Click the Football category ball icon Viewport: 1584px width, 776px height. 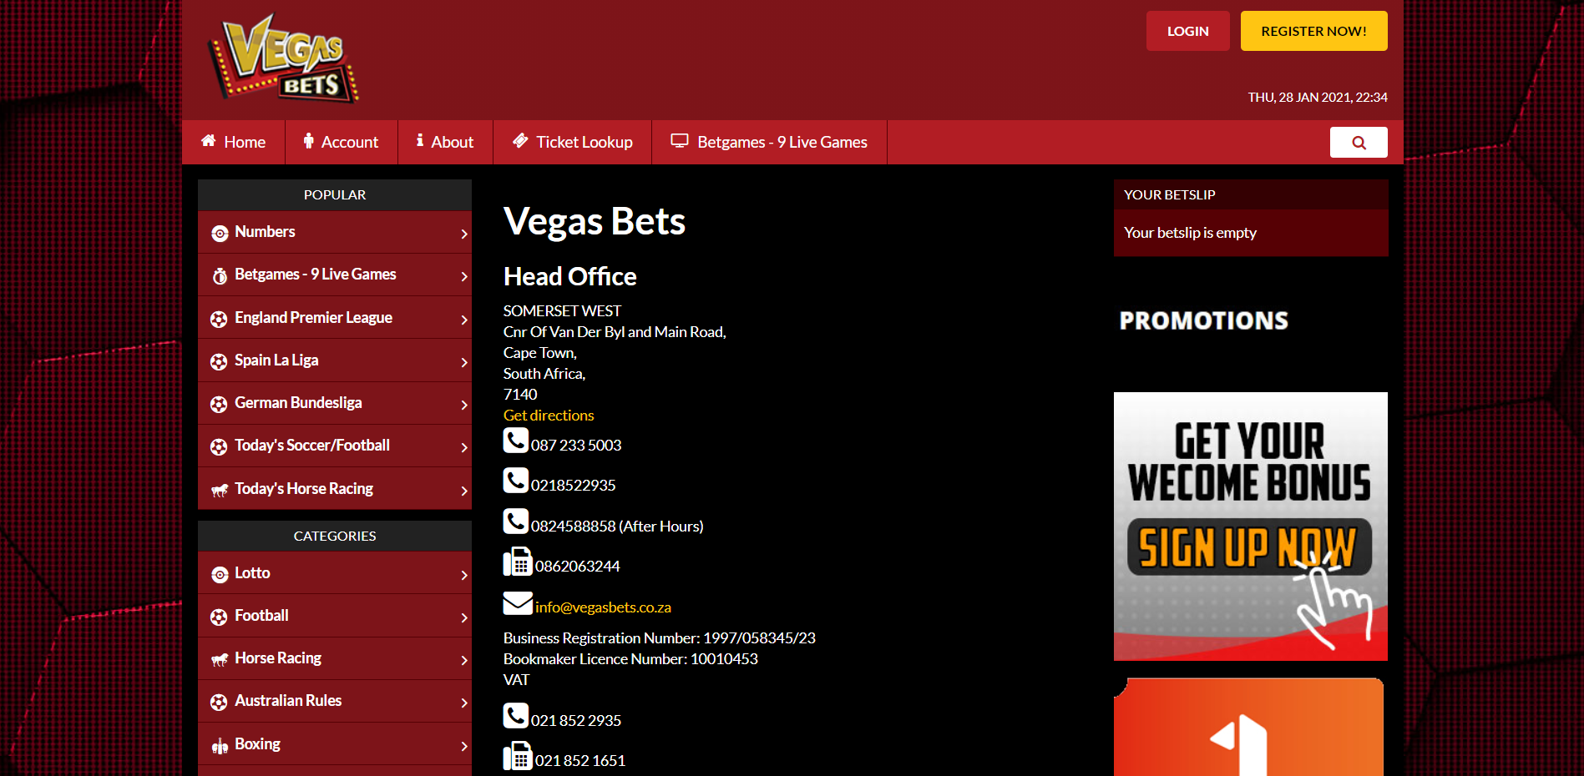(219, 617)
